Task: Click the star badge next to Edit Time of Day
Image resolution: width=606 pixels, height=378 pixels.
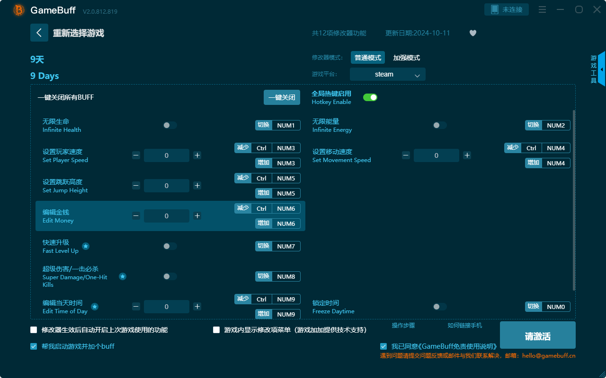Action: tap(94, 306)
